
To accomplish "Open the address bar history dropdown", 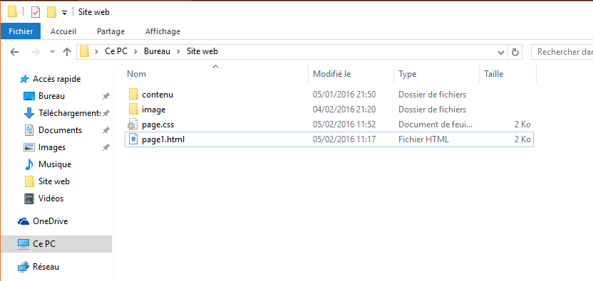I will click(501, 52).
